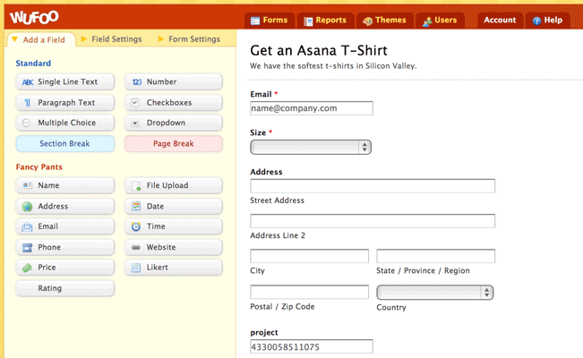Go to the Users tab
The height and width of the screenshot is (358, 583).
tap(440, 20)
